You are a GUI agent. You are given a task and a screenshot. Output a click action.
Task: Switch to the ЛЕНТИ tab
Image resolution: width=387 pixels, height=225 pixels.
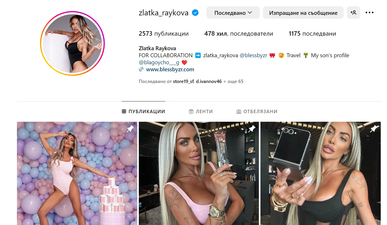coord(201,111)
